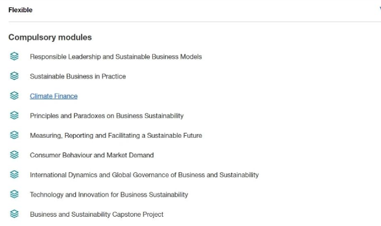Collapse the Flexible section header
This screenshot has width=381, height=226.
point(194,10)
